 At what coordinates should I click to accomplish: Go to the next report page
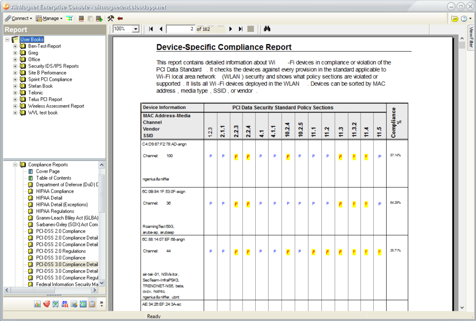[231, 29]
